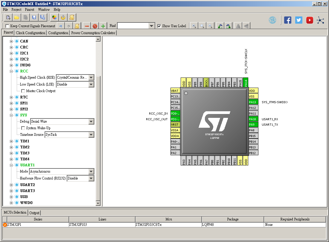Expand the CAN tree node
Image resolution: width=329 pixels, height=242 pixels.
[x=11, y=41]
